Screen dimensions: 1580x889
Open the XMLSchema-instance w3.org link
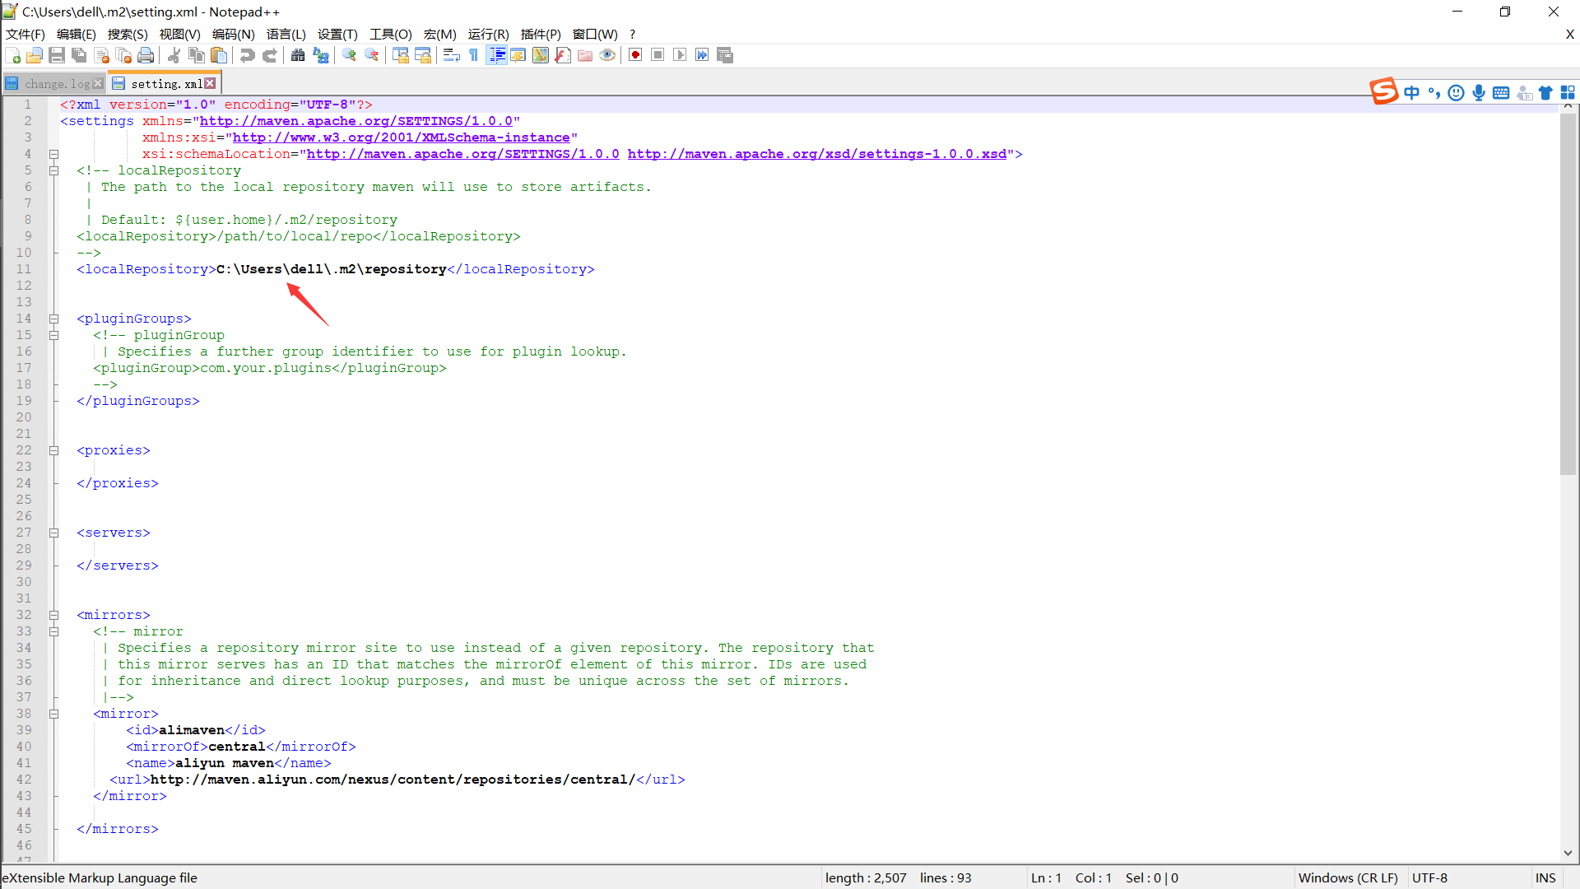[x=401, y=137]
